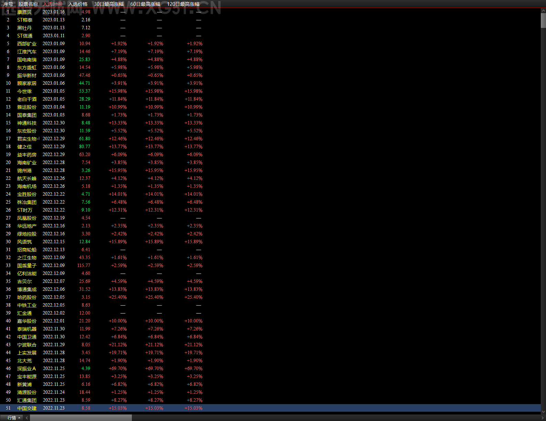Click the 序号 column header
Screen dimensions: 546x421
click(8, 4)
